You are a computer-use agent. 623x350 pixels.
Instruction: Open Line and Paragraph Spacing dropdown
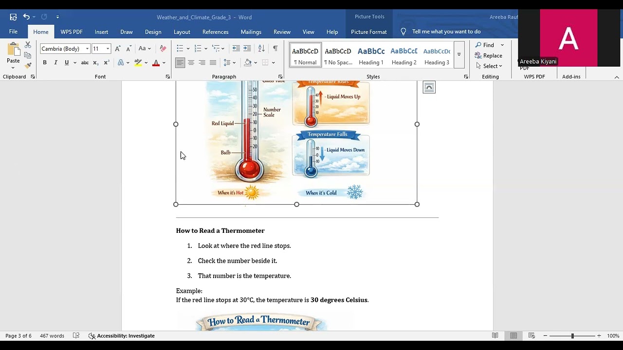(x=229, y=63)
